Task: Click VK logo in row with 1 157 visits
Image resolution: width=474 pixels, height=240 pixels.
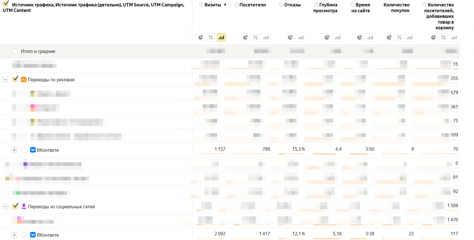Action: (33, 150)
